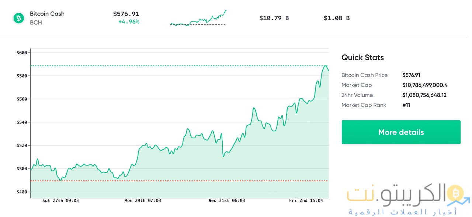Click the Fri 2nd 15:04 axis label
This screenshot has width=472, height=217.
pos(306,200)
